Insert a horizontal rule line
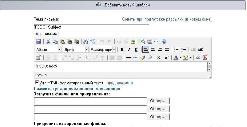Viewport: 247px width, 127px height. pyautogui.click(x=129, y=58)
